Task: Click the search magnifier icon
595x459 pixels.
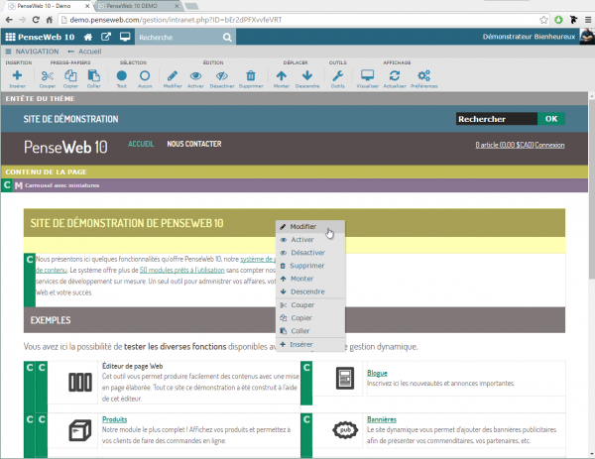Action: 227,37
